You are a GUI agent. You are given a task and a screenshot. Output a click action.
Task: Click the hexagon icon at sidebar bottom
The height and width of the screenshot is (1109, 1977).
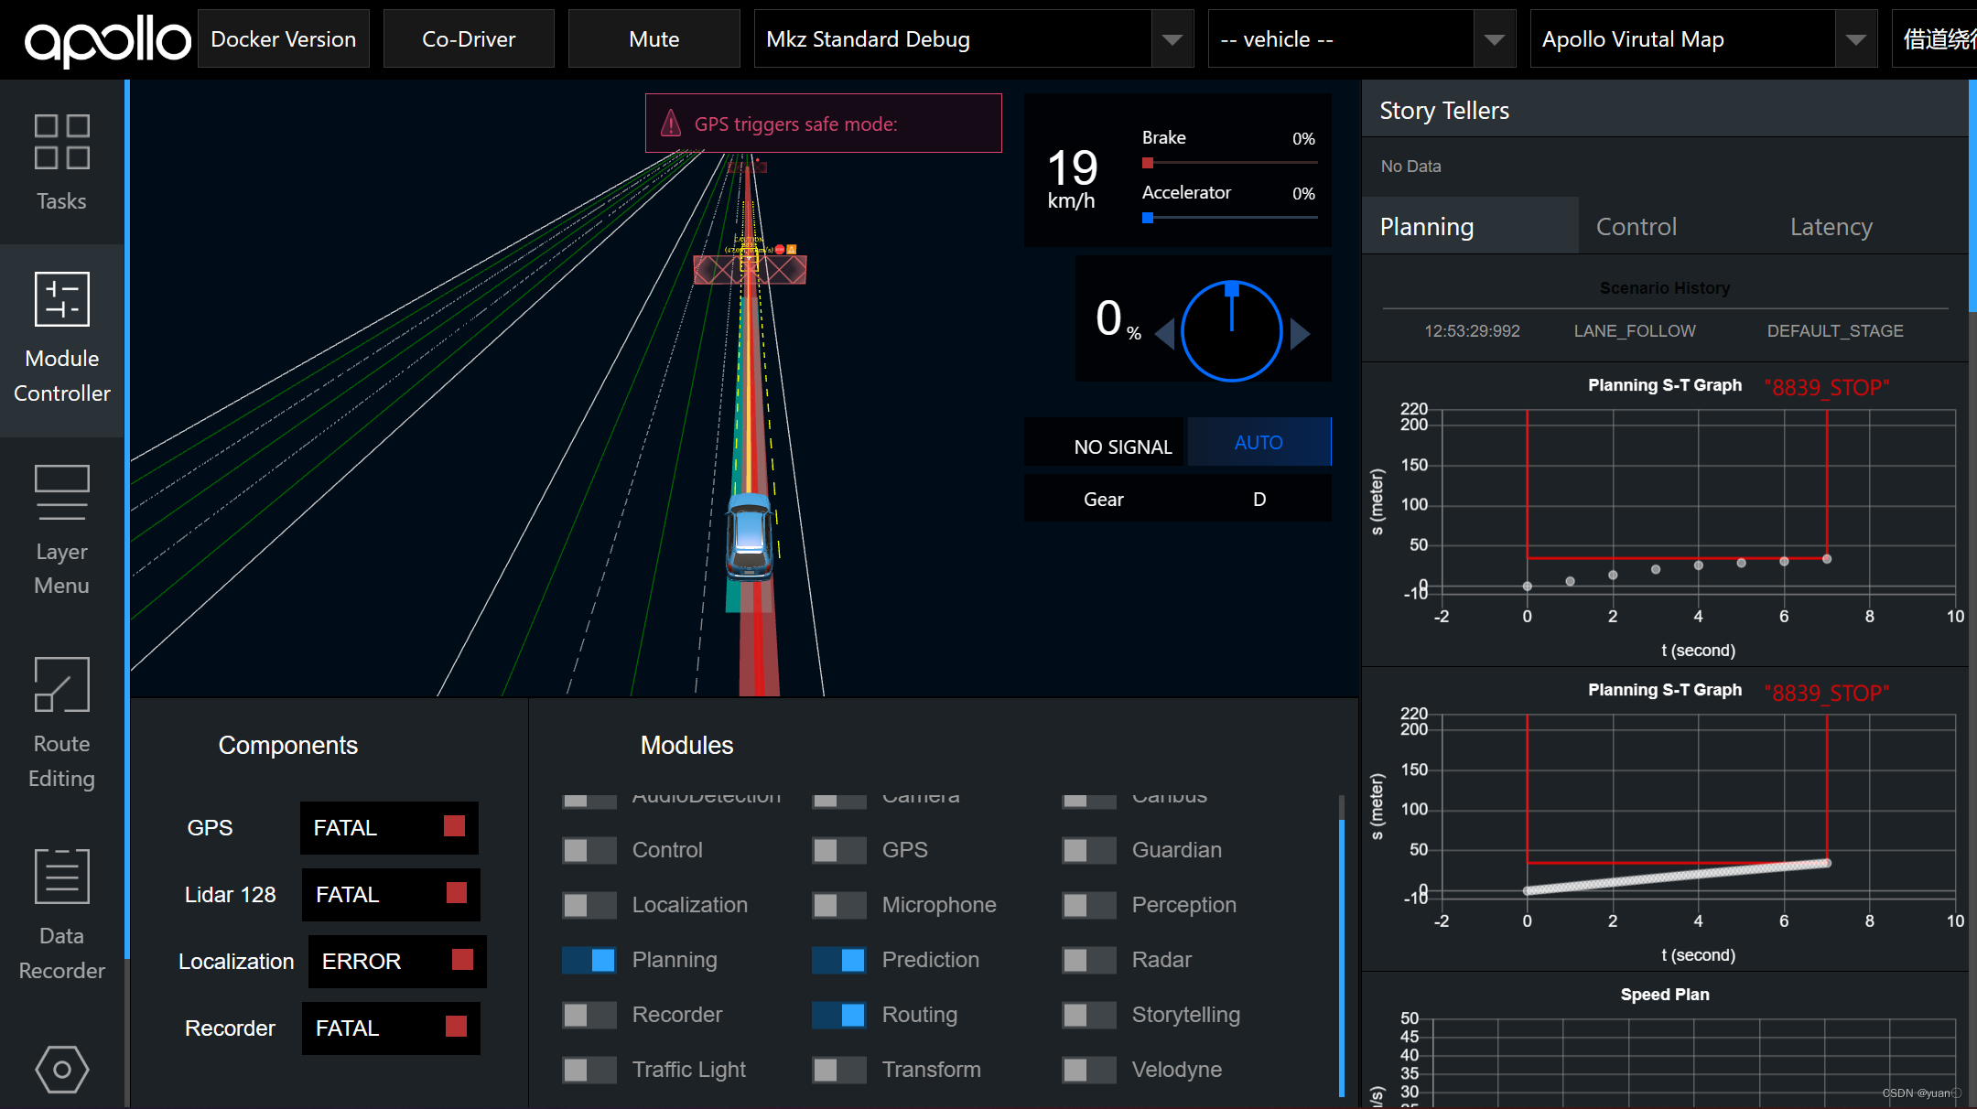point(61,1069)
